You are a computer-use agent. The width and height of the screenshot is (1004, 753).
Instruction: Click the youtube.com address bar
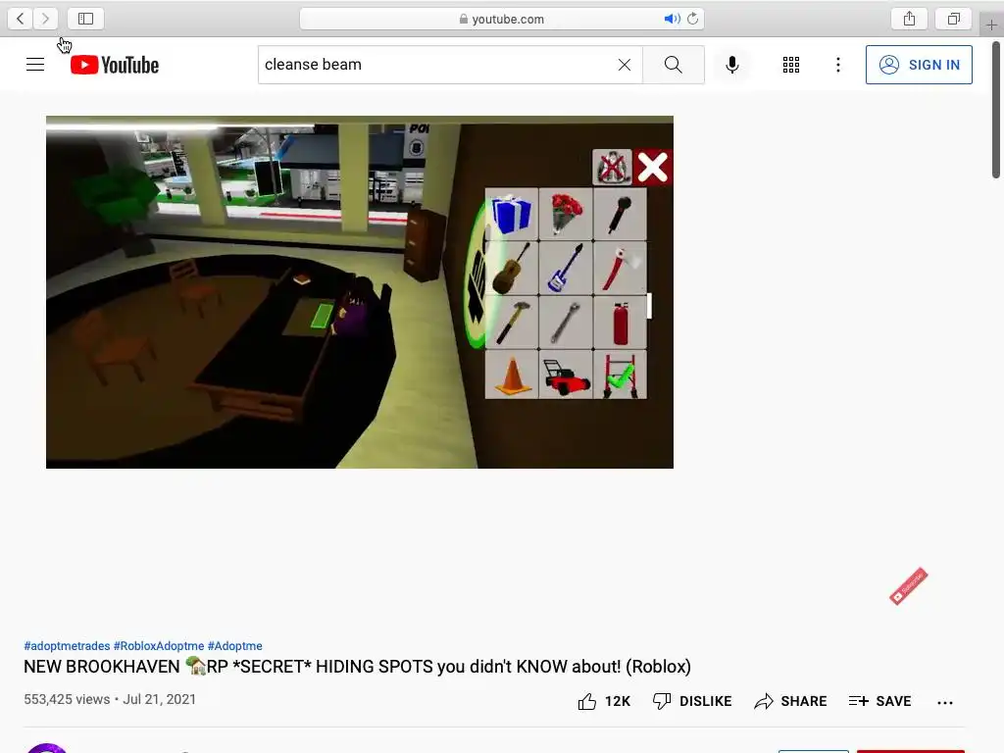[502, 19]
